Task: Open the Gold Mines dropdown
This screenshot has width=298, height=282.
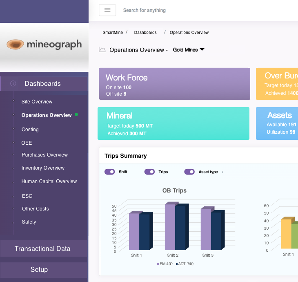Action: coord(188,50)
